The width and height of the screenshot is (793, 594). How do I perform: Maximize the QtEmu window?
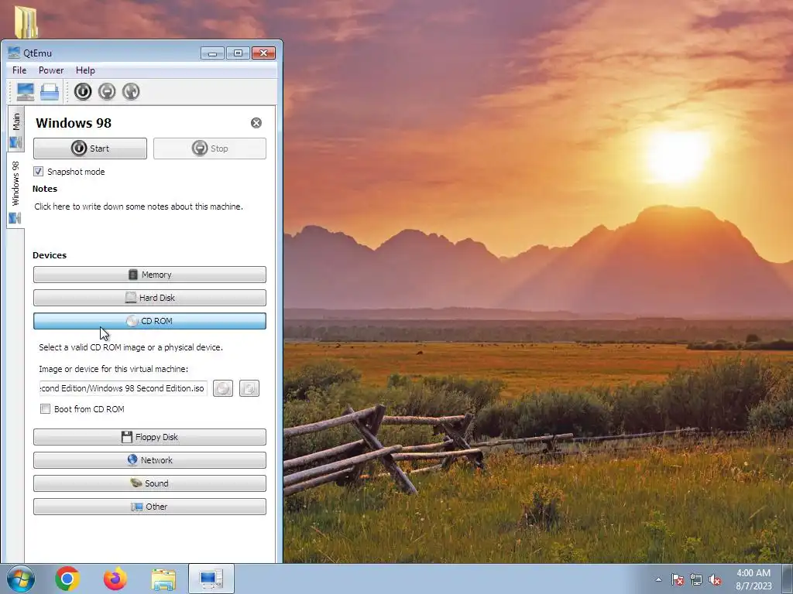tap(239, 53)
